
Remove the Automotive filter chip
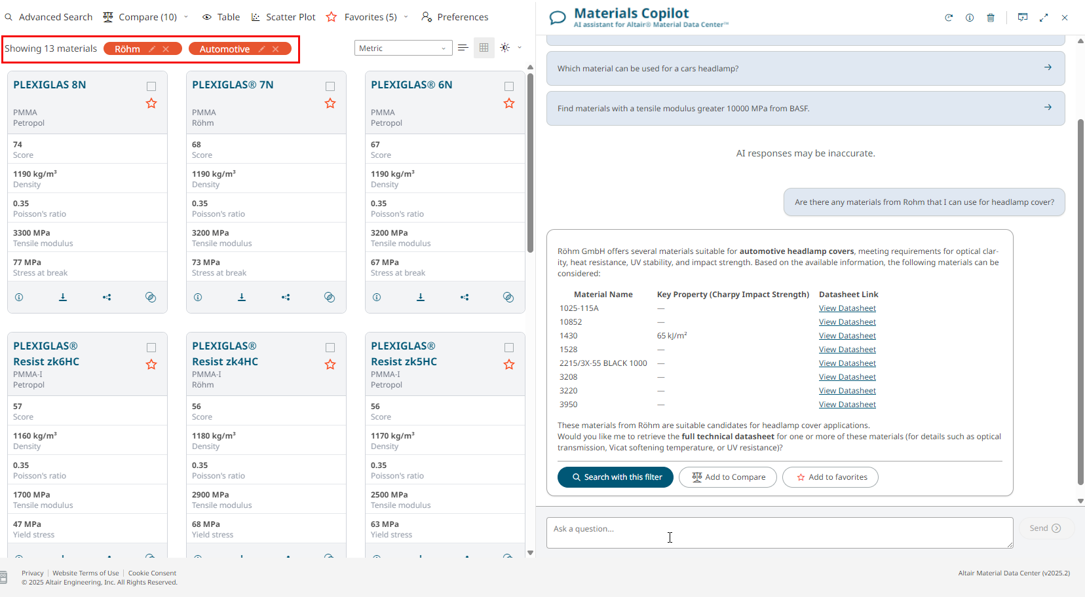coord(276,49)
